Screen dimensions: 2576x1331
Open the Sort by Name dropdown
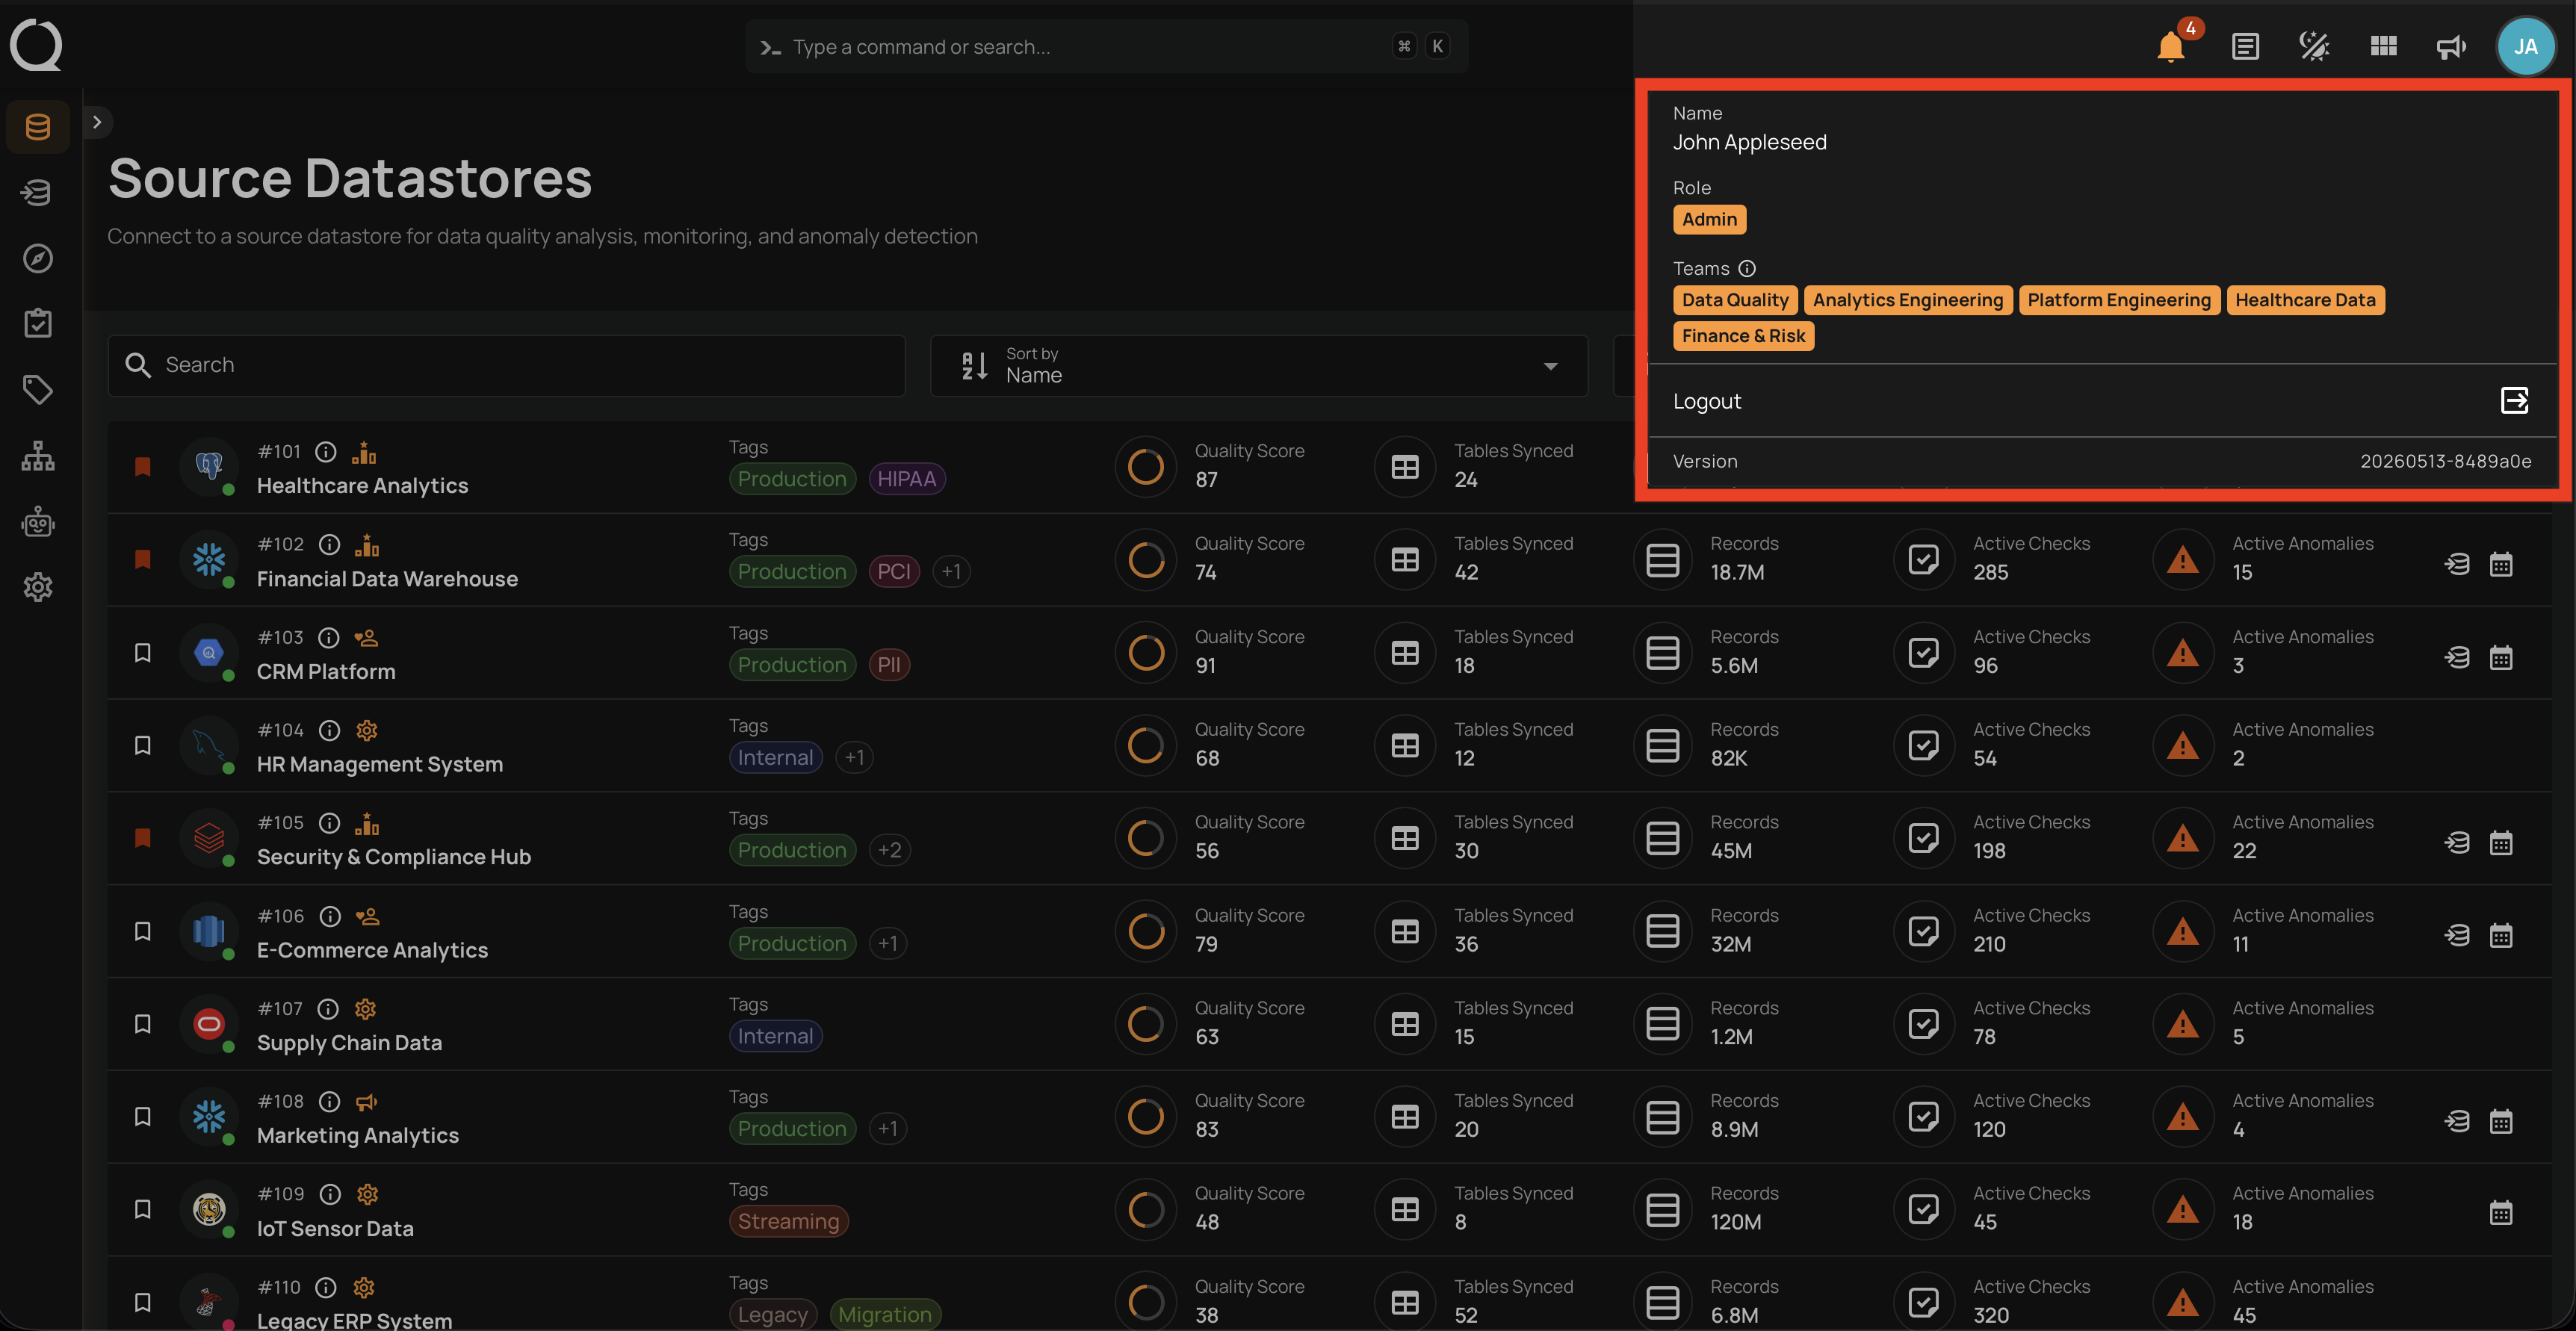tap(1259, 366)
